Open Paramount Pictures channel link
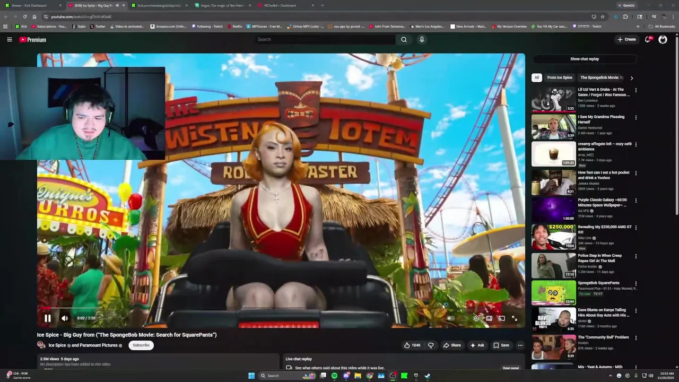 (98, 345)
